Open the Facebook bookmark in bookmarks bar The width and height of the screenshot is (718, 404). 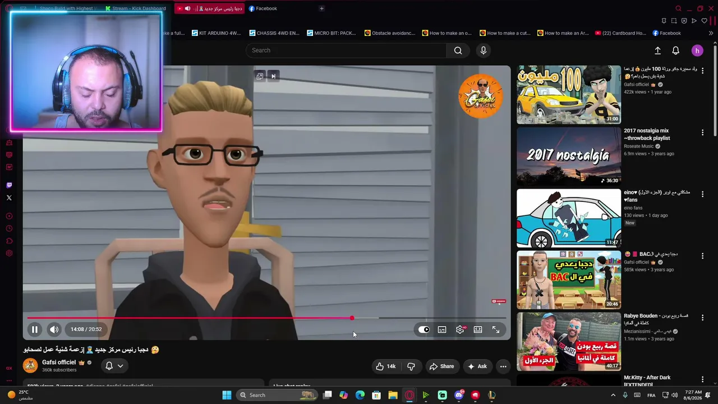pos(666,33)
